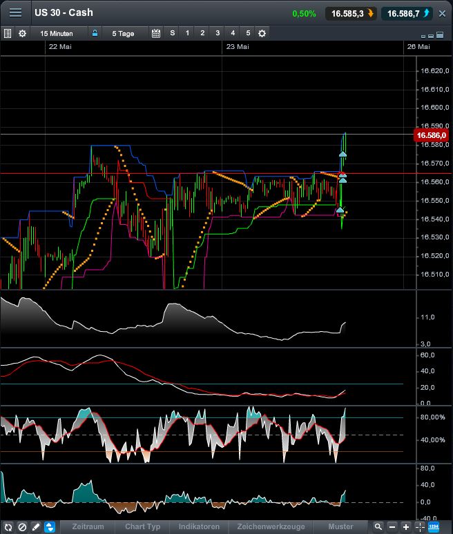Open the 5 Tage period dropdown

click(x=123, y=33)
